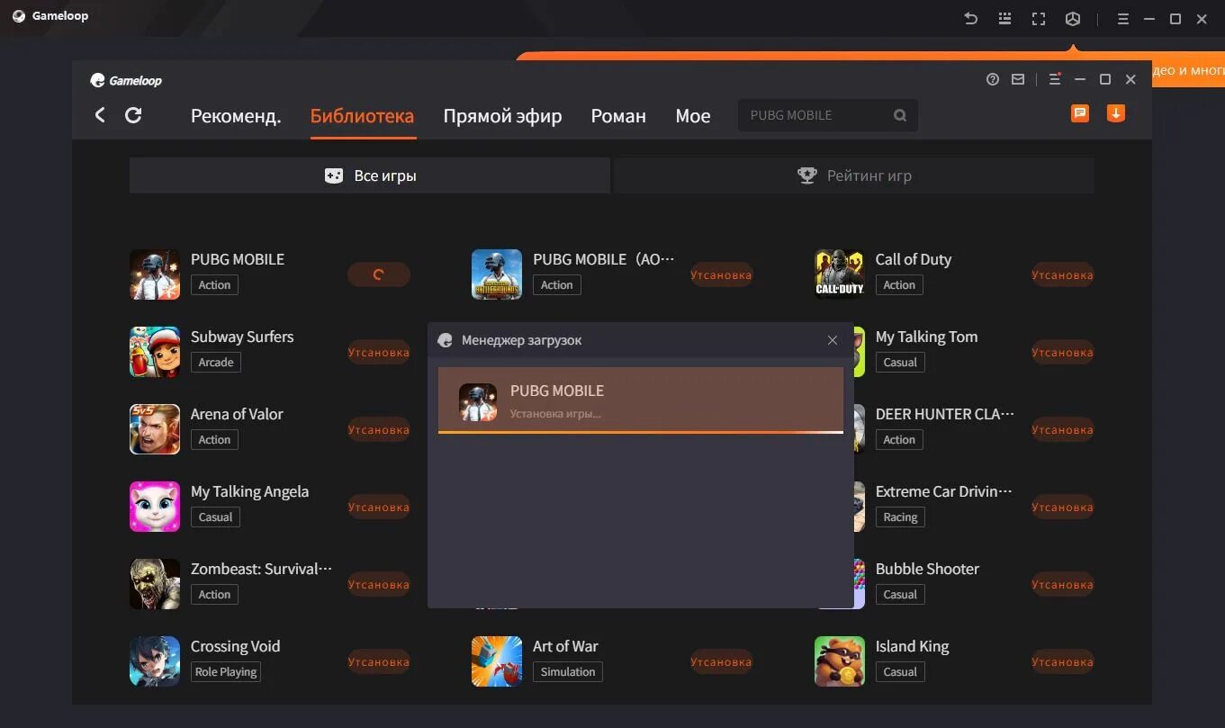Toggle fullscreen mode via bracket icon

(1039, 18)
